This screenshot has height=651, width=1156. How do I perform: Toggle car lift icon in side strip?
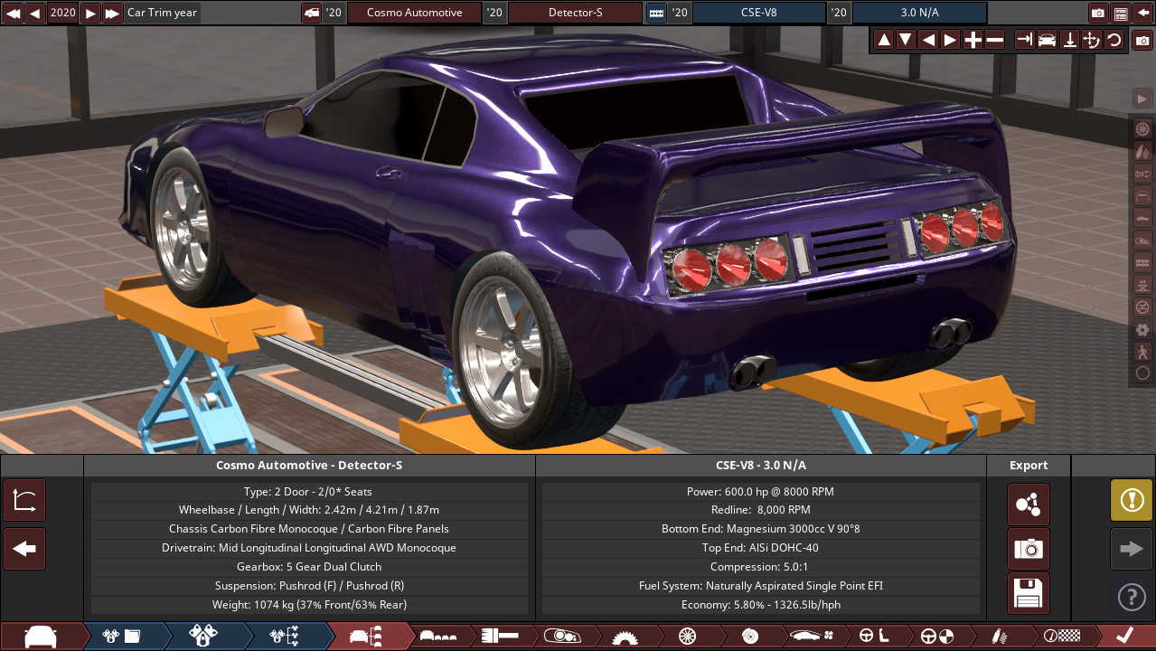tap(1142, 284)
